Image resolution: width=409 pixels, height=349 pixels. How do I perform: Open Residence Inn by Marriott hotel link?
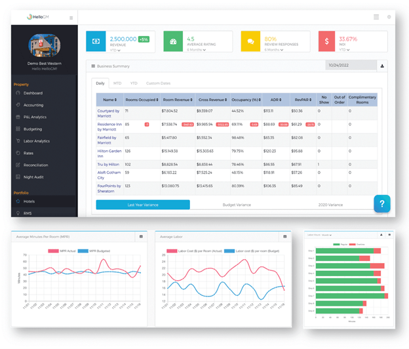tap(109, 127)
